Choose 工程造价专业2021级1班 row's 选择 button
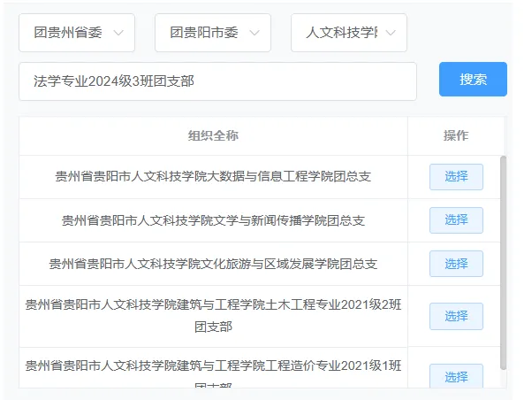The width and height of the screenshot is (524, 400). pyautogui.click(x=456, y=376)
